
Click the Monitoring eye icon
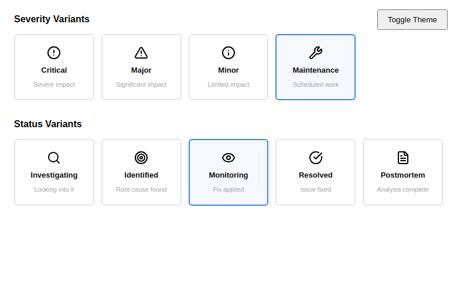coord(228,158)
